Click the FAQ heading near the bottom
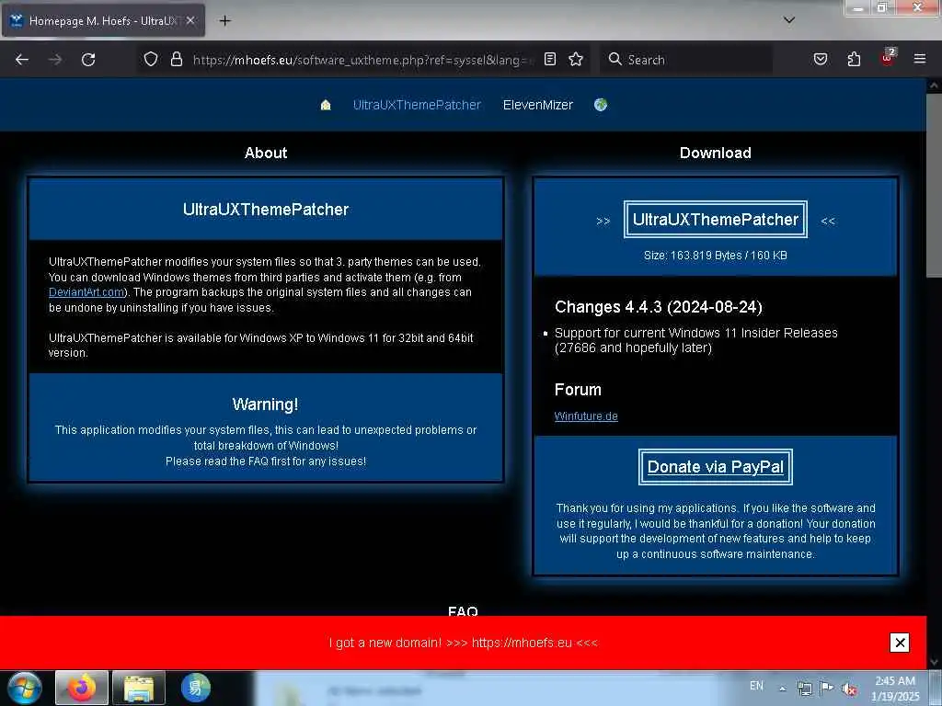Image resolution: width=942 pixels, height=706 pixels. tap(463, 610)
